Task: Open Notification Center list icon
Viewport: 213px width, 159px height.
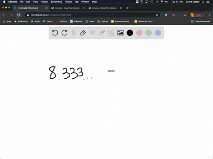Action: point(208,2)
